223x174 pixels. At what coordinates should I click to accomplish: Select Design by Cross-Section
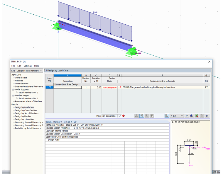pos(26,110)
